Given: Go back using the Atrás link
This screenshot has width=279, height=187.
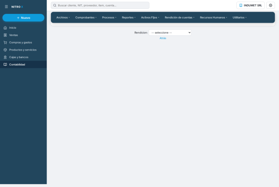Looking at the screenshot, I should click(163, 38).
